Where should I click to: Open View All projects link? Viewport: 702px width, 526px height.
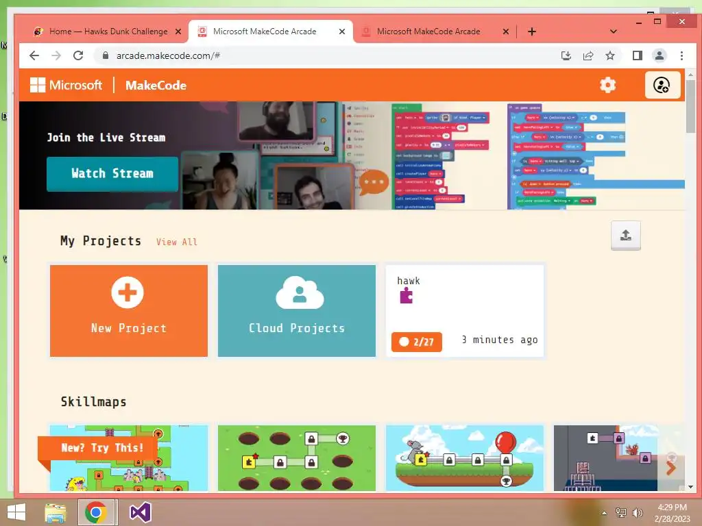click(177, 242)
